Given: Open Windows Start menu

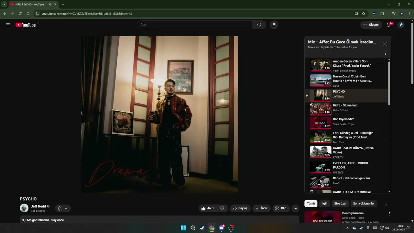Looking at the screenshot, I should (183, 228).
